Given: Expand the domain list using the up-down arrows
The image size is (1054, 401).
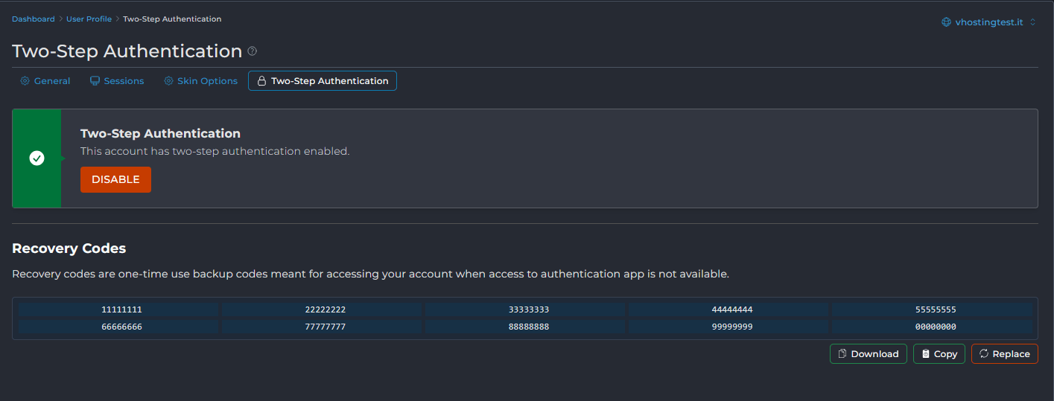Looking at the screenshot, I should point(1032,22).
